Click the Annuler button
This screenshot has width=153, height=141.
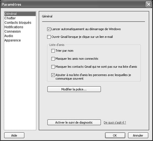[138, 135]
